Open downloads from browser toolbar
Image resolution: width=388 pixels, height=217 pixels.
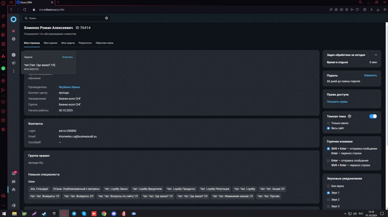378,9
